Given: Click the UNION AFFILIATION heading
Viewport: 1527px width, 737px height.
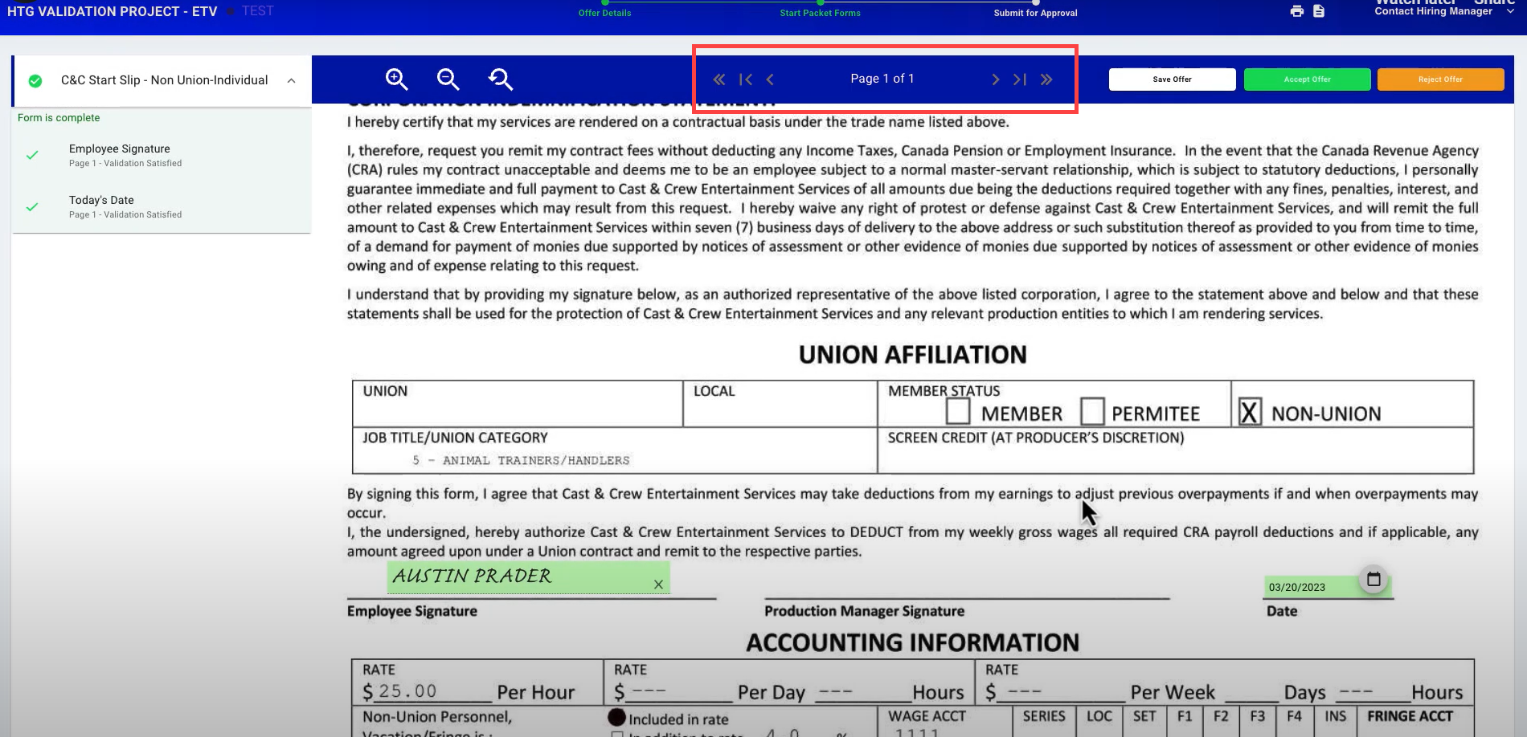Looking at the screenshot, I should coord(912,354).
